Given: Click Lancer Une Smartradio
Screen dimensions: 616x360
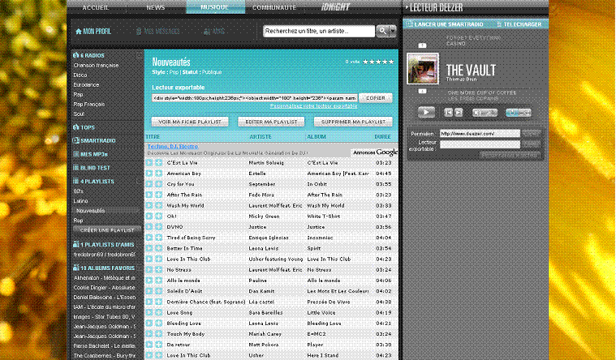Looking at the screenshot, I should [445, 24].
